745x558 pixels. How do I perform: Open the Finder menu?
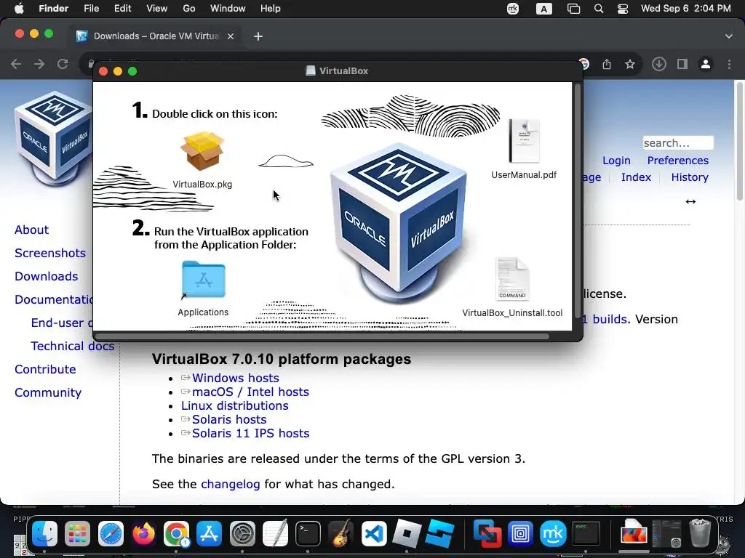tap(53, 9)
